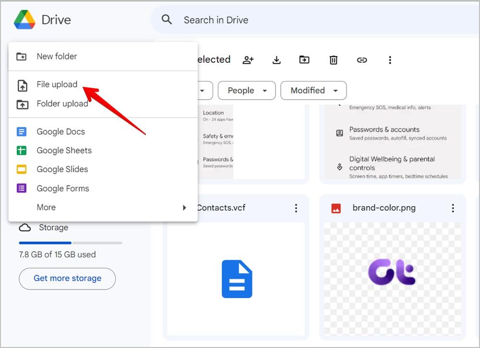The width and height of the screenshot is (480, 348).
Task: Open toolbar more actions (three dots)
Action: (390, 60)
